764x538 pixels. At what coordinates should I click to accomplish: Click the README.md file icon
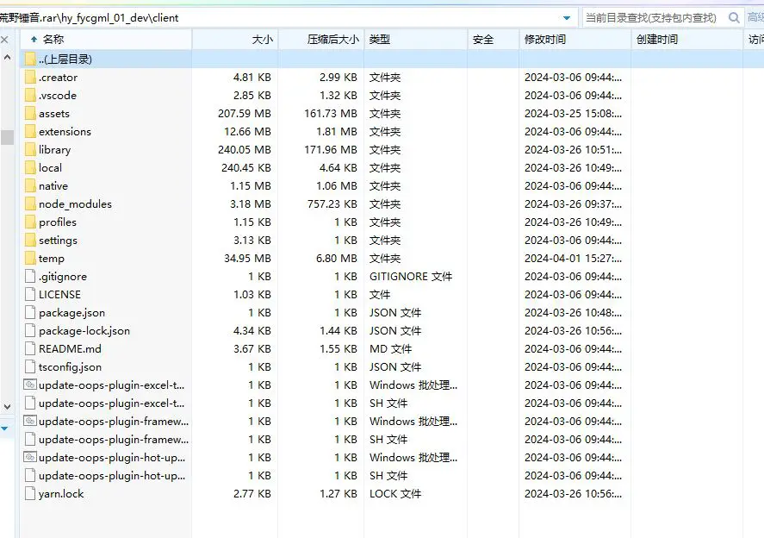pos(30,348)
